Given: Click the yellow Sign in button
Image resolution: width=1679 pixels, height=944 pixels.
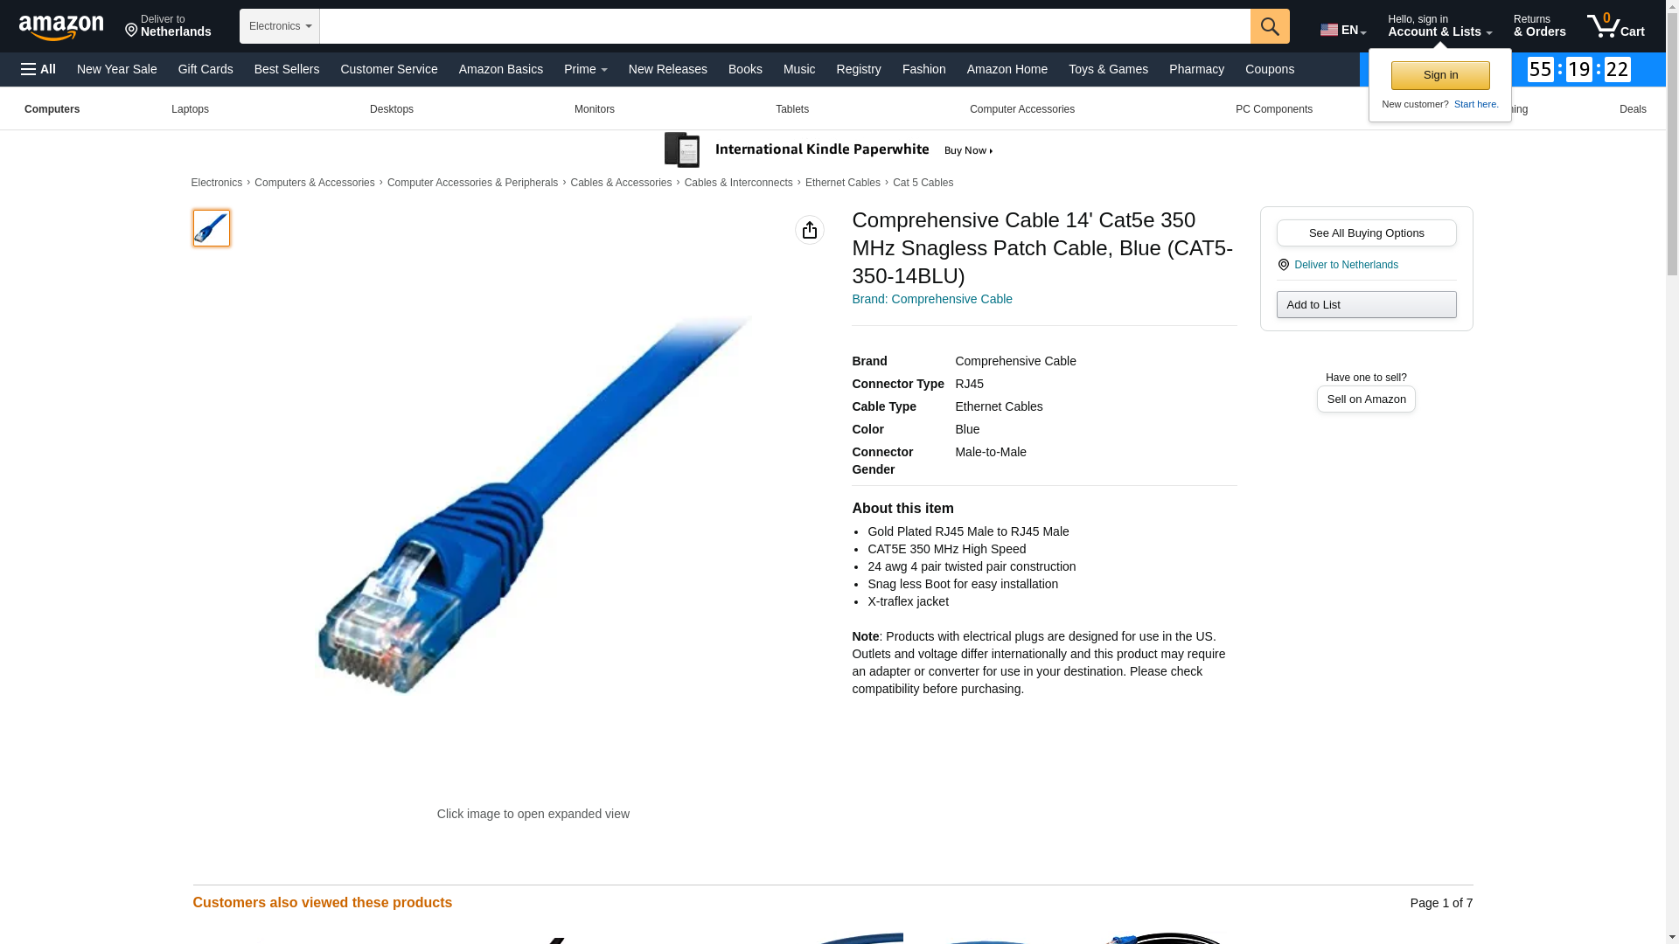Looking at the screenshot, I should pos(1440,75).
